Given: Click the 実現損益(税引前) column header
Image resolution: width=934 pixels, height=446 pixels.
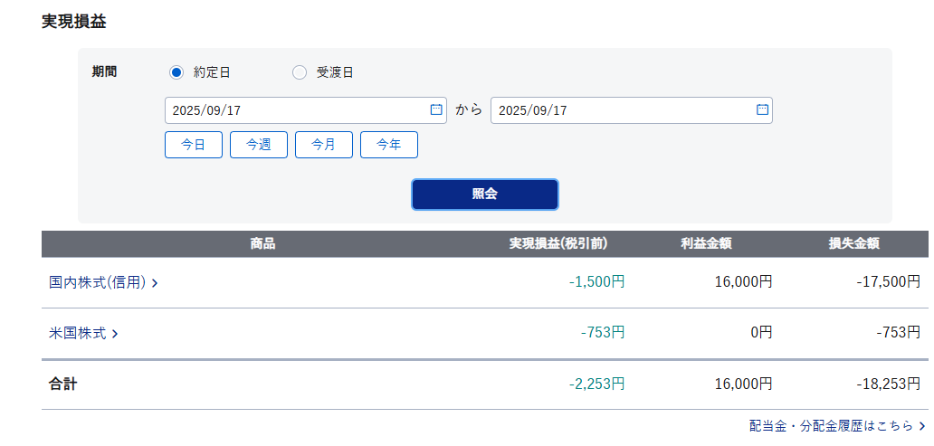Looking at the screenshot, I should pos(558,243).
